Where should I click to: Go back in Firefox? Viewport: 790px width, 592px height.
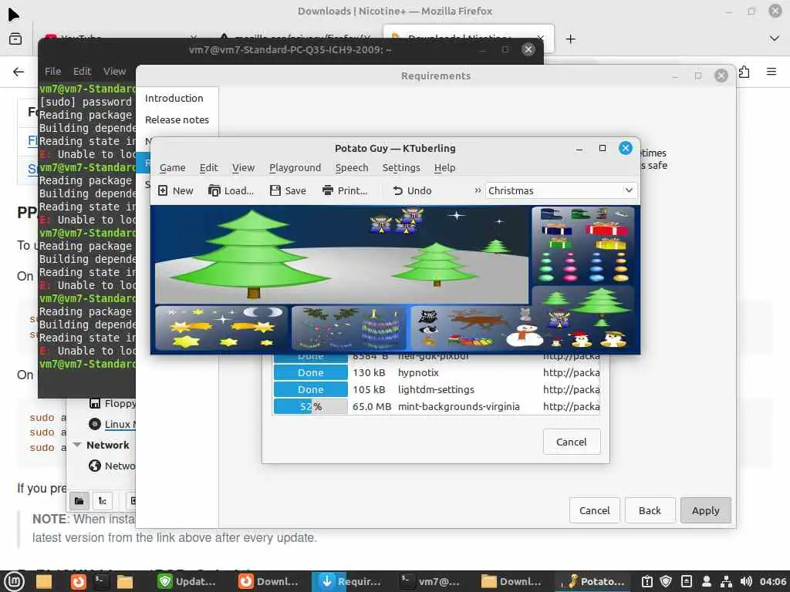pos(19,72)
